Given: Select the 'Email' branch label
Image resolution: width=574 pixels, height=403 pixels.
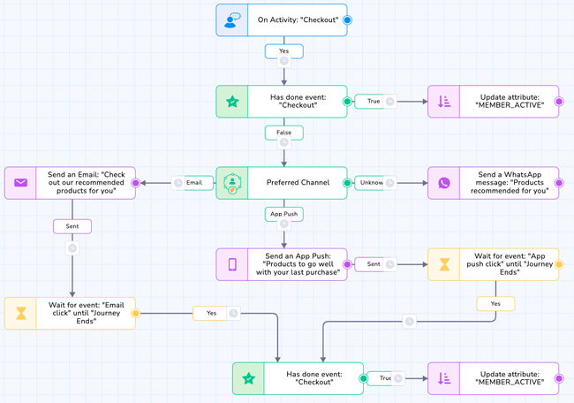Looking at the screenshot, I should tap(193, 183).
